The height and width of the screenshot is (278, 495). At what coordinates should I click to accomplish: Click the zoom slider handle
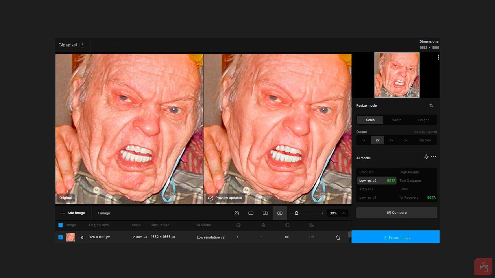[x=296, y=213]
